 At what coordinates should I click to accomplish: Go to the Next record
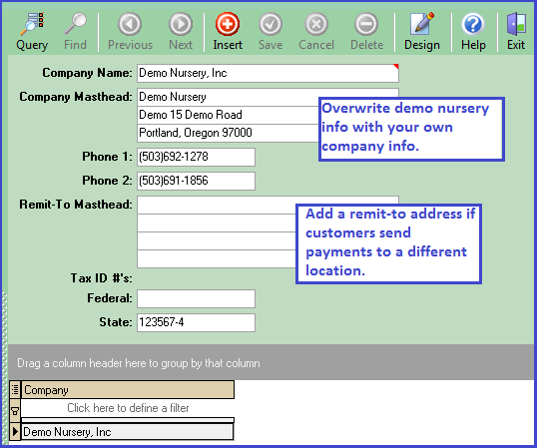click(181, 32)
